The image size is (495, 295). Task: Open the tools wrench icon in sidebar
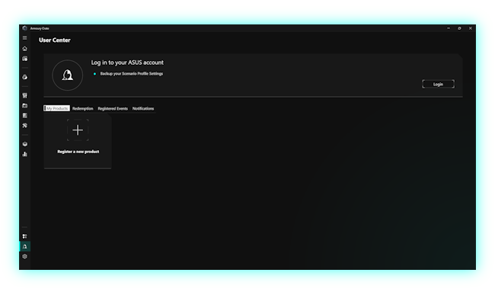click(24, 125)
